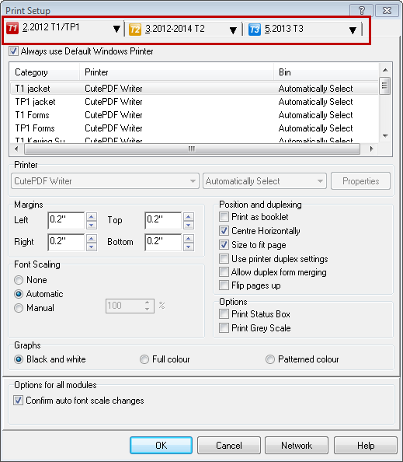Image resolution: width=403 pixels, height=462 pixels.
Task: Increase the Left margin with up arrow
Action: 92,217
